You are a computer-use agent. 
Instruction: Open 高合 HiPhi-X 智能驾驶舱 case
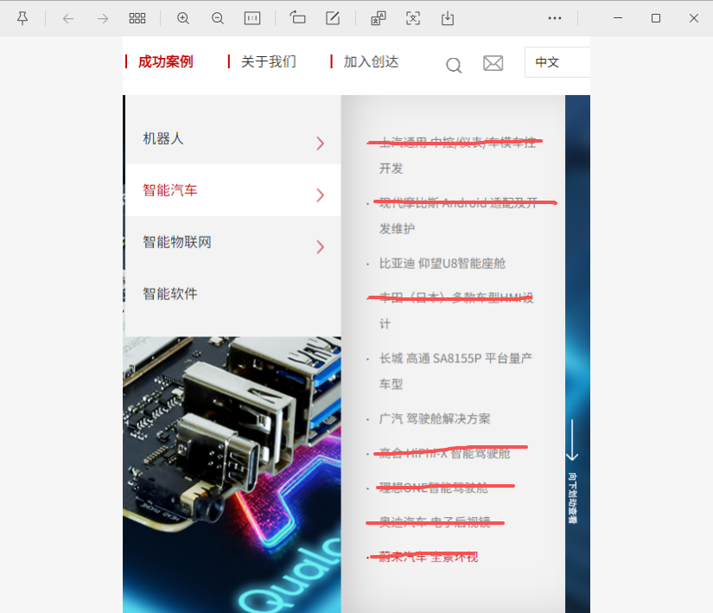tap(445, 453)
